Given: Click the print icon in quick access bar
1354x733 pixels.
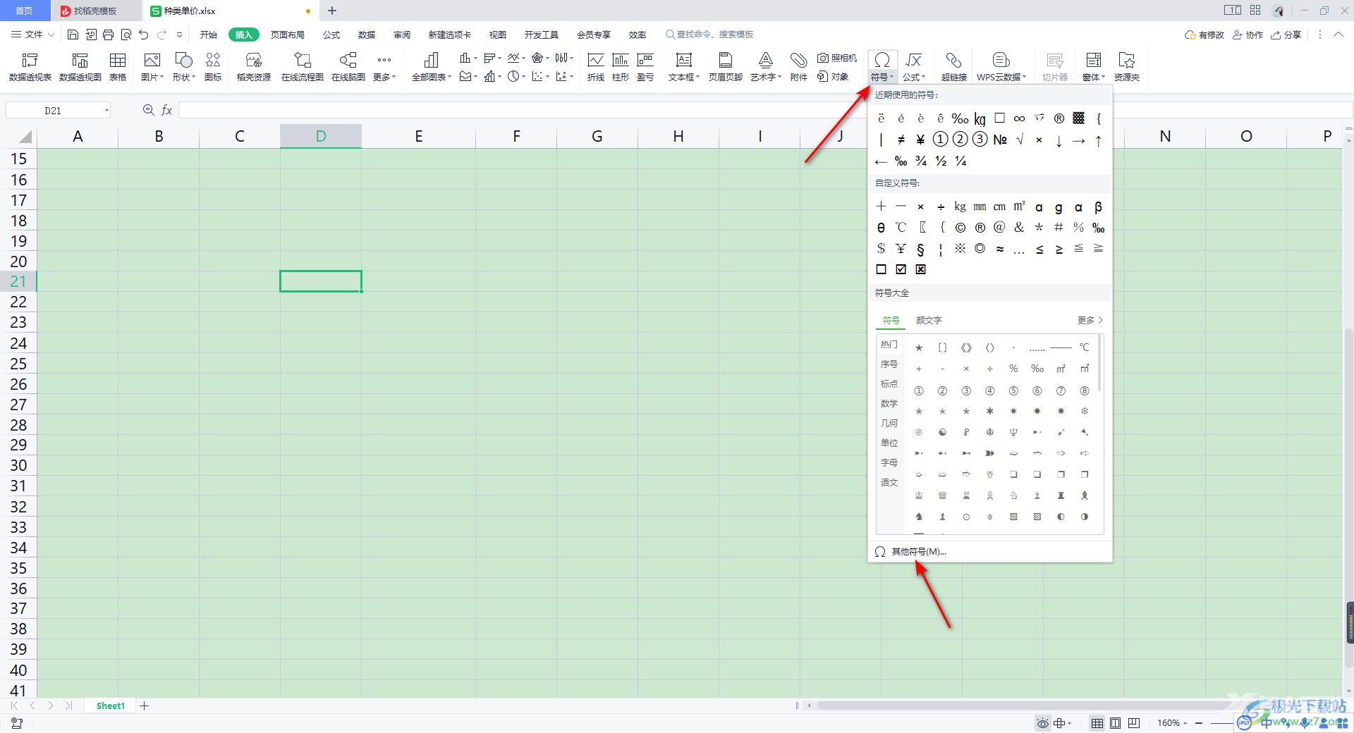Looking at the screenshot, I should point(108,35).
